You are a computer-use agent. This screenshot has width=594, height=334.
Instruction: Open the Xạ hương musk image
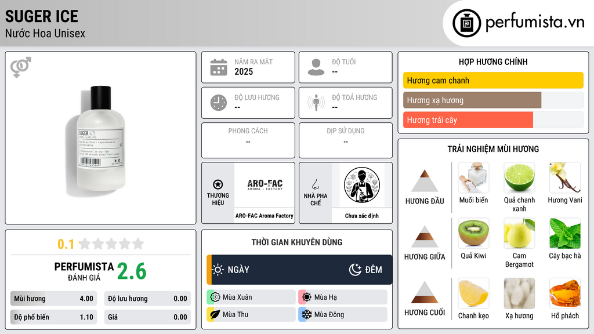pos(519,293)
